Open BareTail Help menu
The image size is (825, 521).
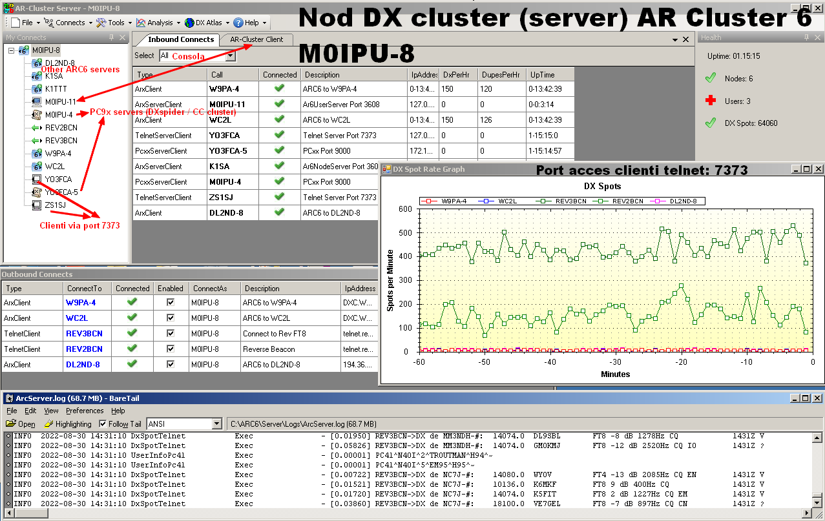tap(118, 411)
